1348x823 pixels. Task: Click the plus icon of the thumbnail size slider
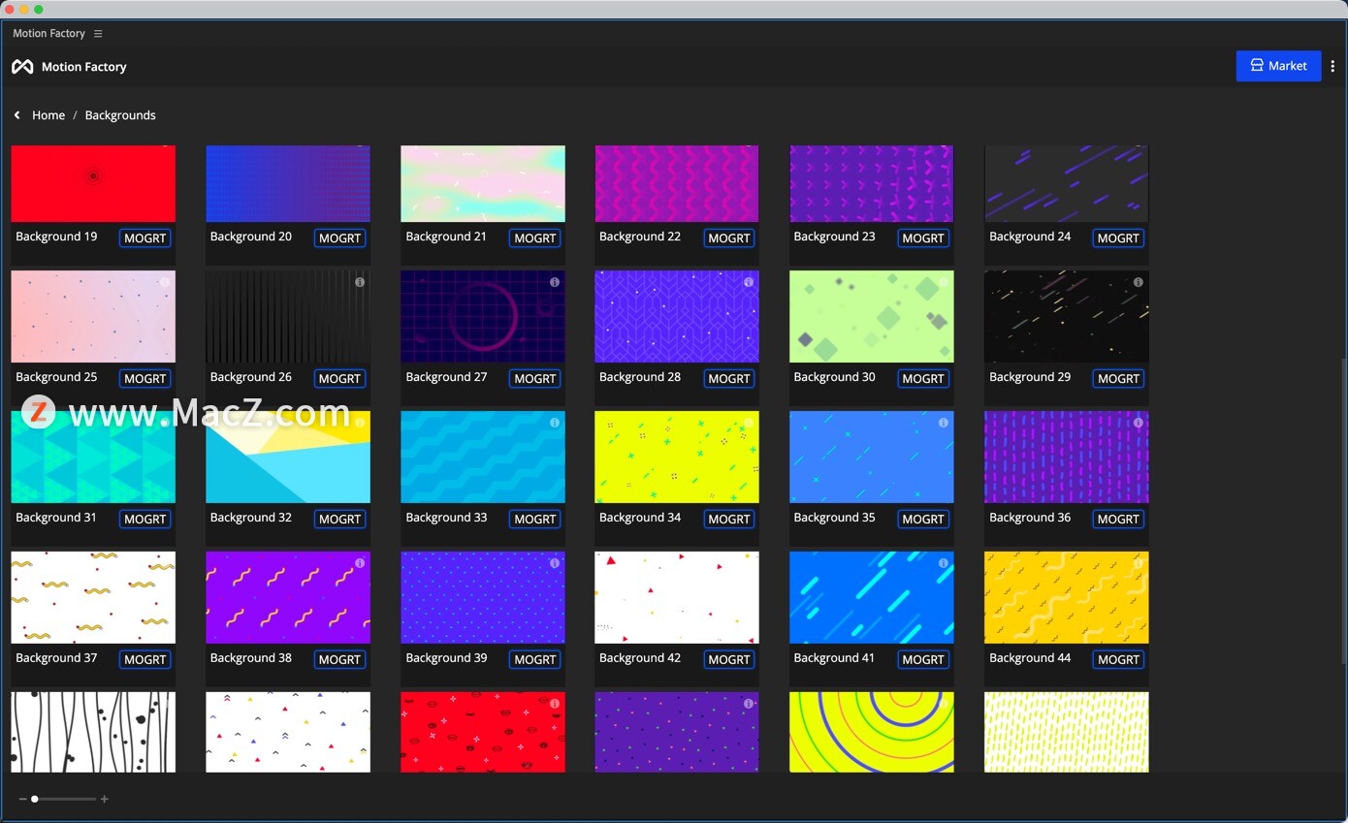104,799
